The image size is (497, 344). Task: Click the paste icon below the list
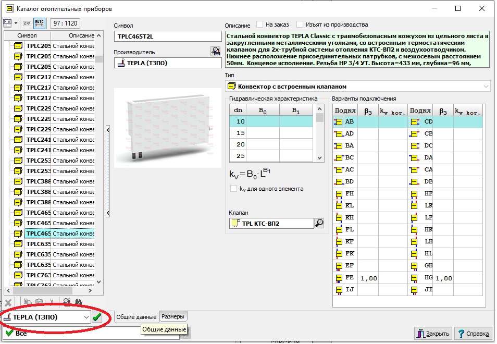point(39,302)
